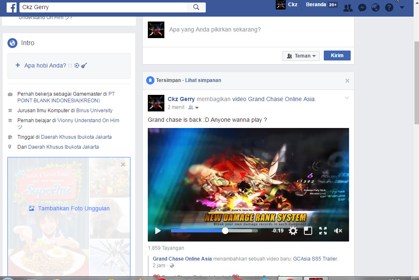Open the post options chevron menu
The height and width of the screenshot is (280, 419).
[347, 98]
